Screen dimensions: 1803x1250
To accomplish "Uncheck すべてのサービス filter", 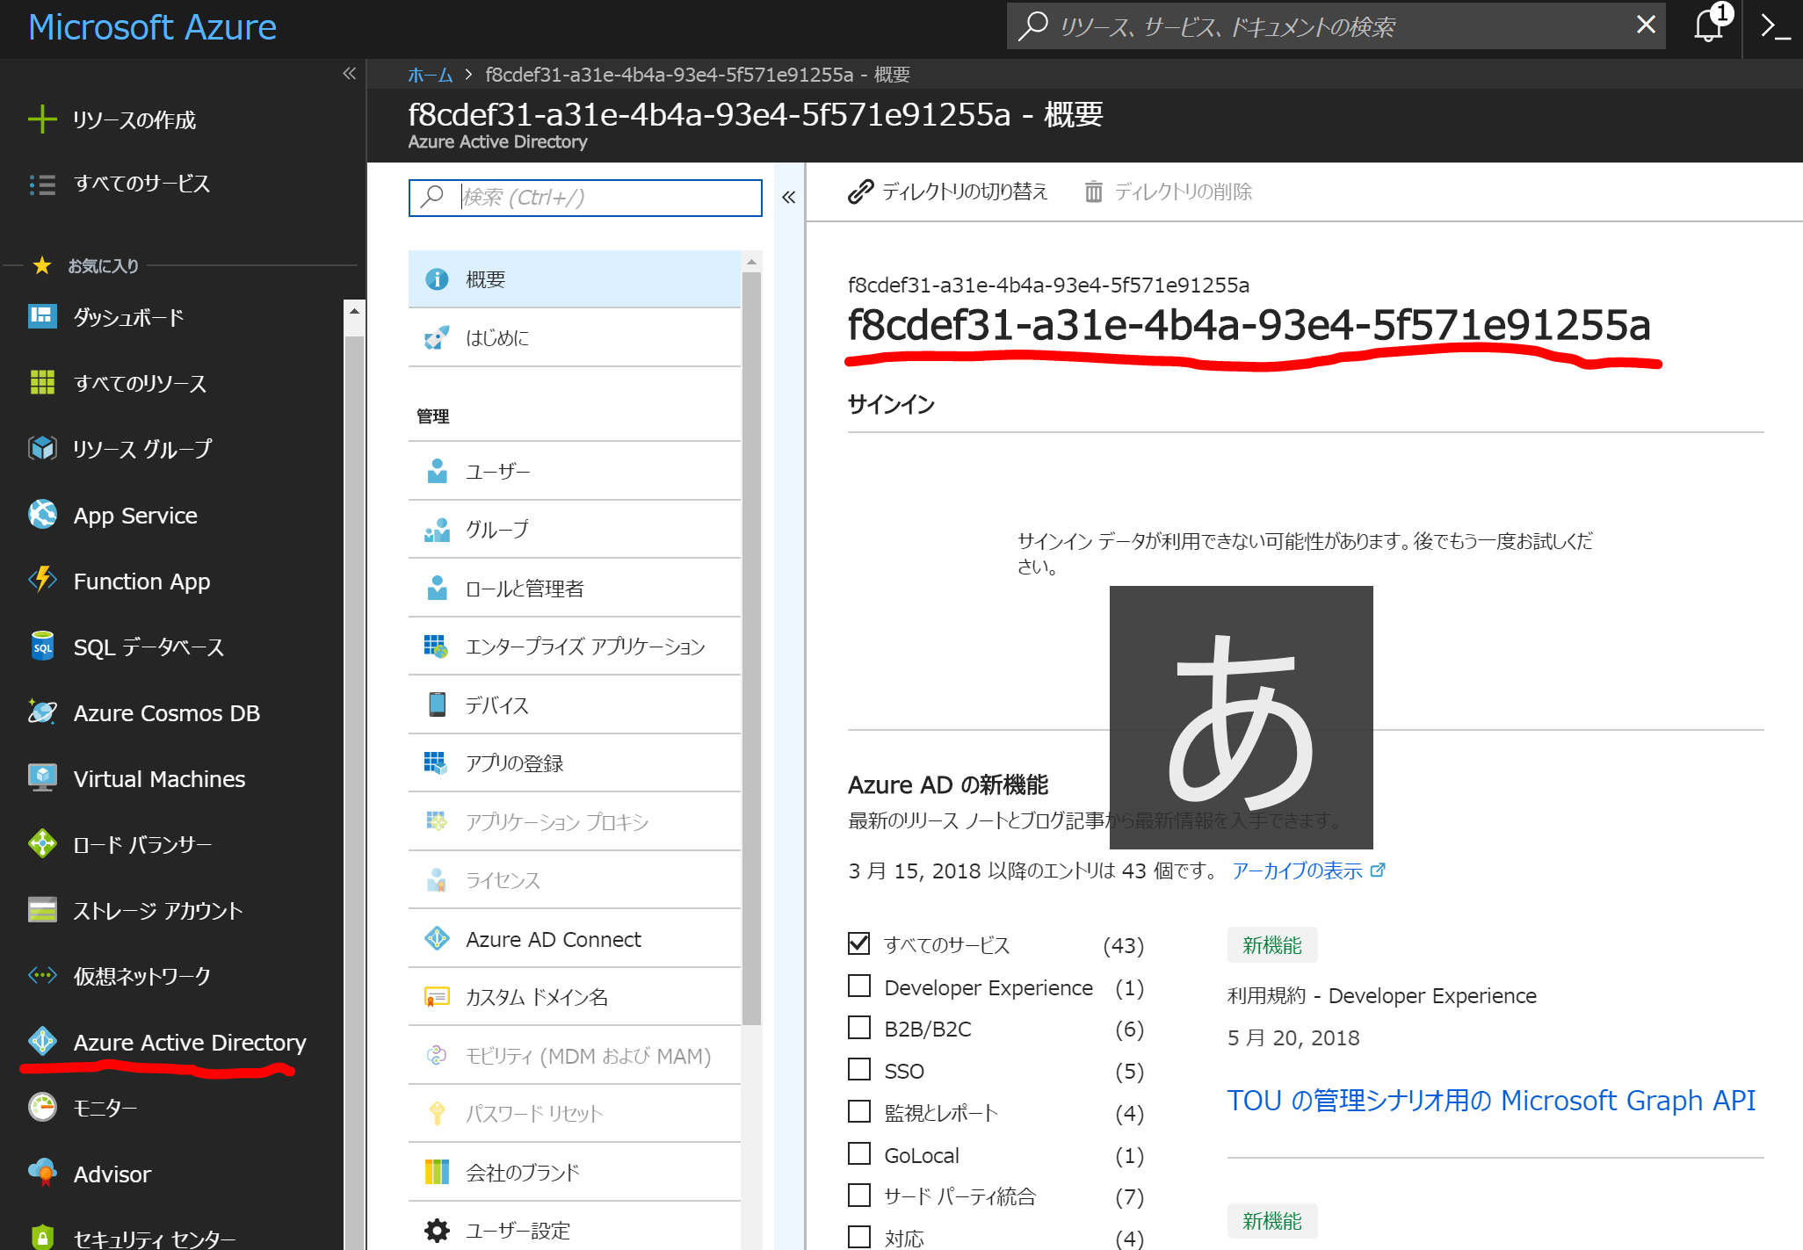I will 858,943.
